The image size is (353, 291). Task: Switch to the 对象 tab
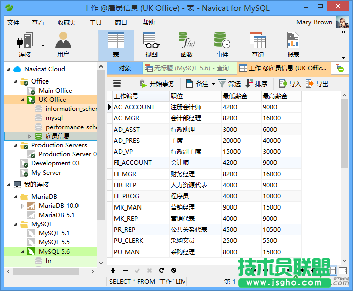[x=125, y=68]
